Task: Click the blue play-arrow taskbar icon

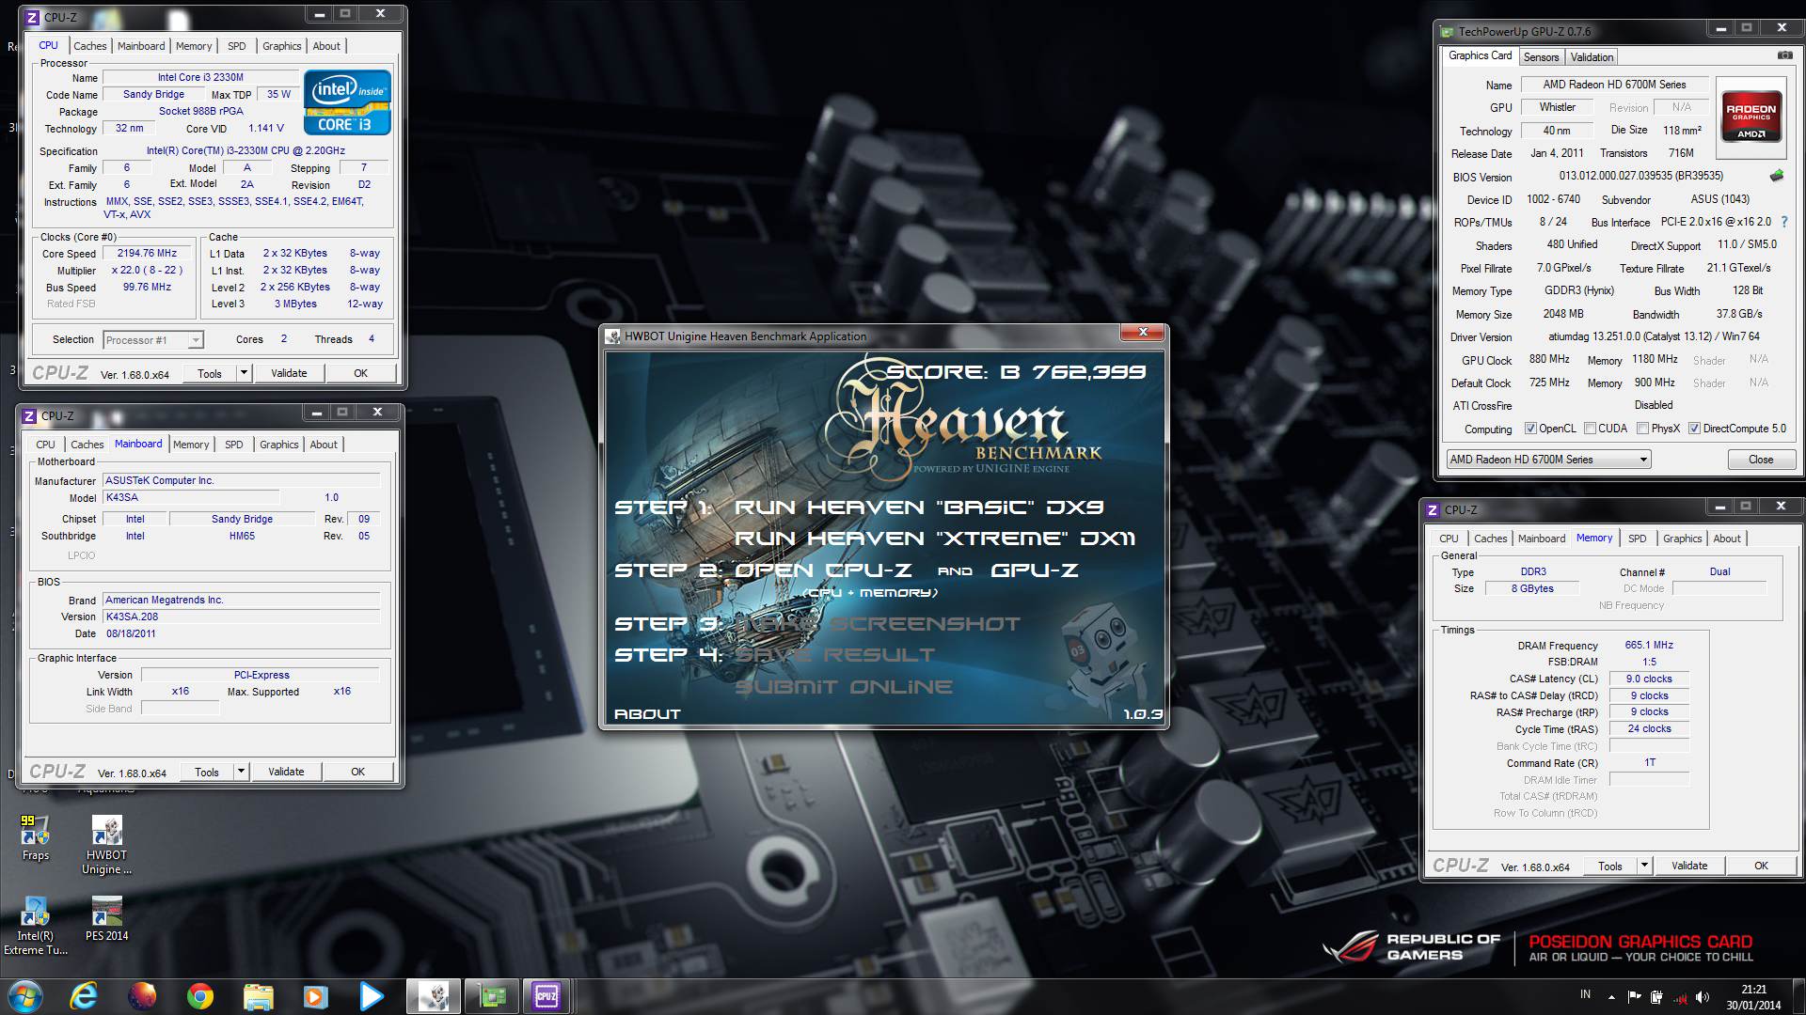Action: point(372,995)
